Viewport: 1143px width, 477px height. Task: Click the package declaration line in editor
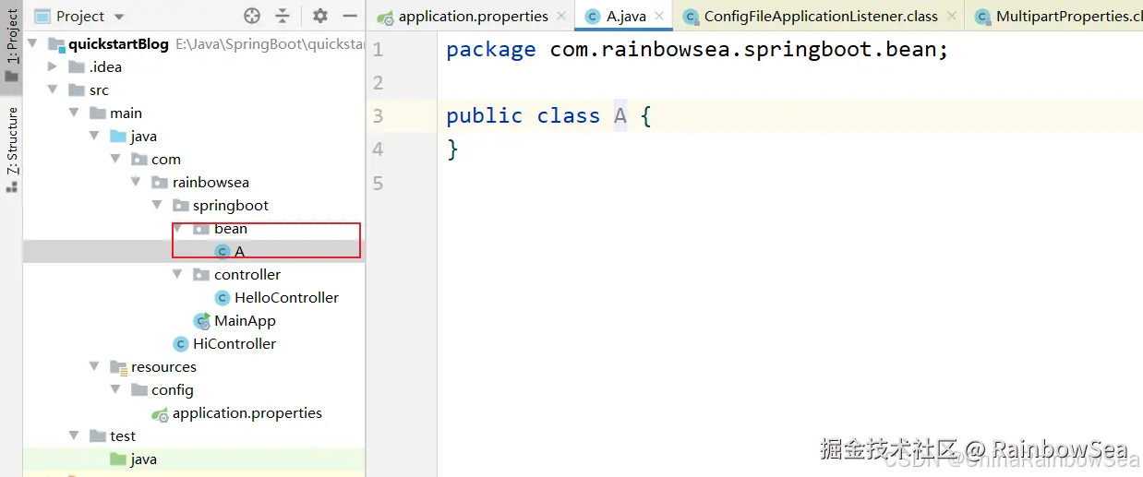(697, 49)
